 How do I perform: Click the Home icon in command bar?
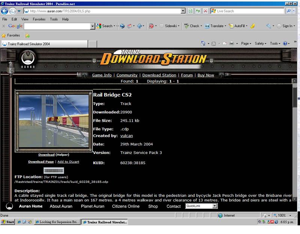[203, 44]
